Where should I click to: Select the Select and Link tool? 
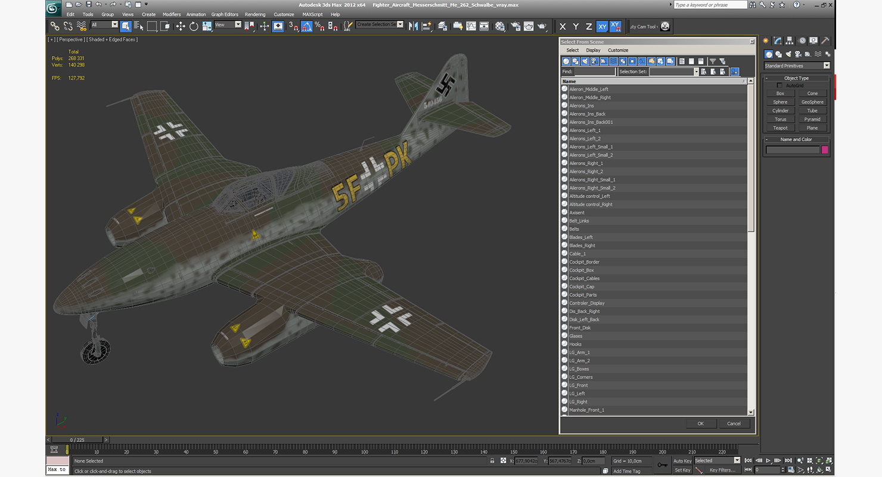coord(54,26)
